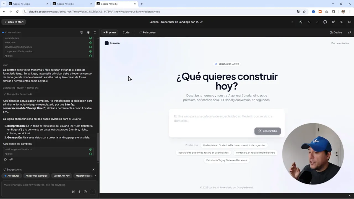Screen dimensions: 354x199
Task: Open the GitHub export icon
Action: click(x=325, y=22)
